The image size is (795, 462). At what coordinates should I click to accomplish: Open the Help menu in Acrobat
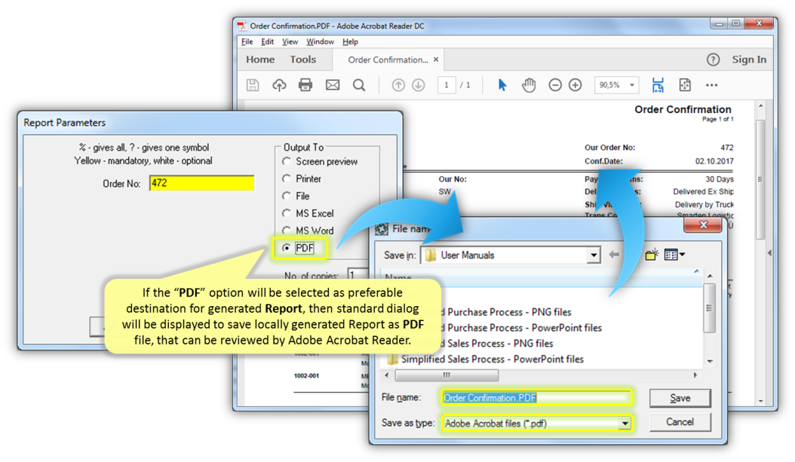350,41
